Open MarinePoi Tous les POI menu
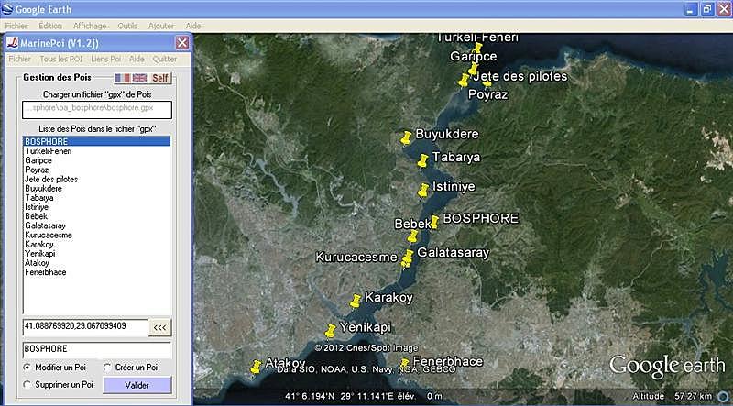 coord(61,59)
